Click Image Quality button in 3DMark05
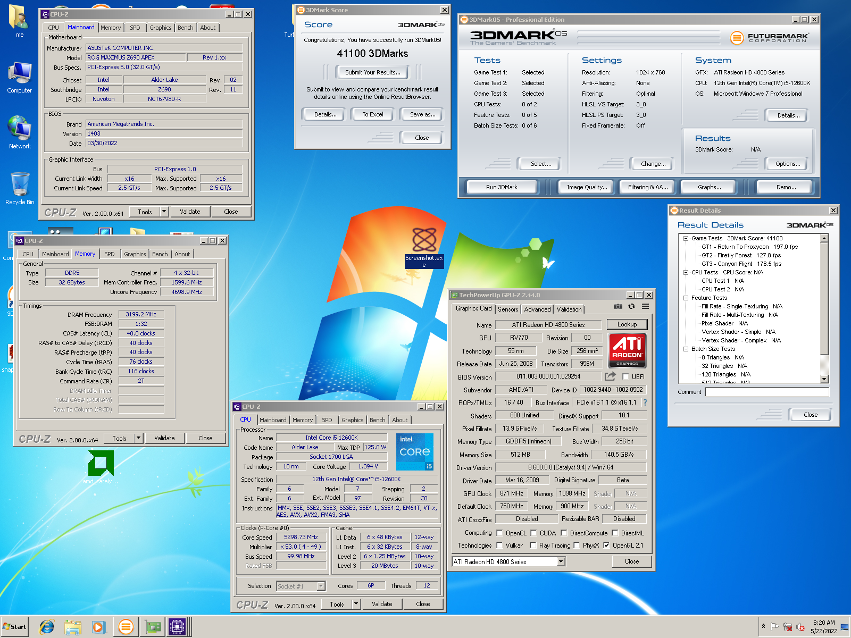 coord(587,187)
